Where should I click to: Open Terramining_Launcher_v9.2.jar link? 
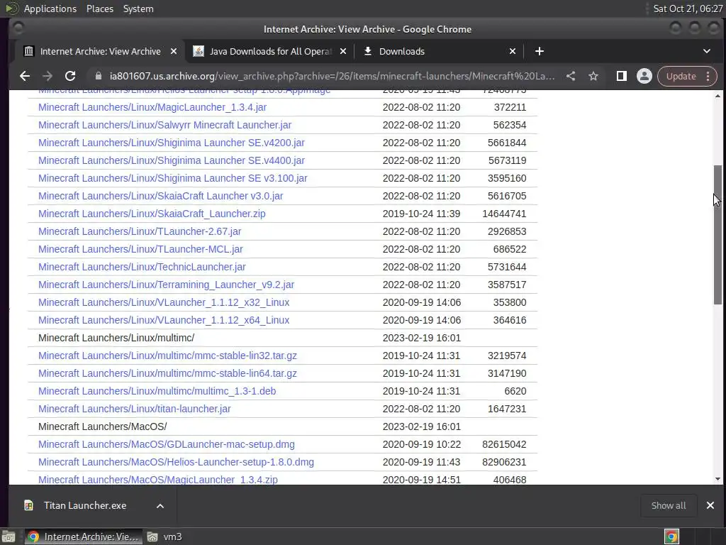[x=166, y=285]
